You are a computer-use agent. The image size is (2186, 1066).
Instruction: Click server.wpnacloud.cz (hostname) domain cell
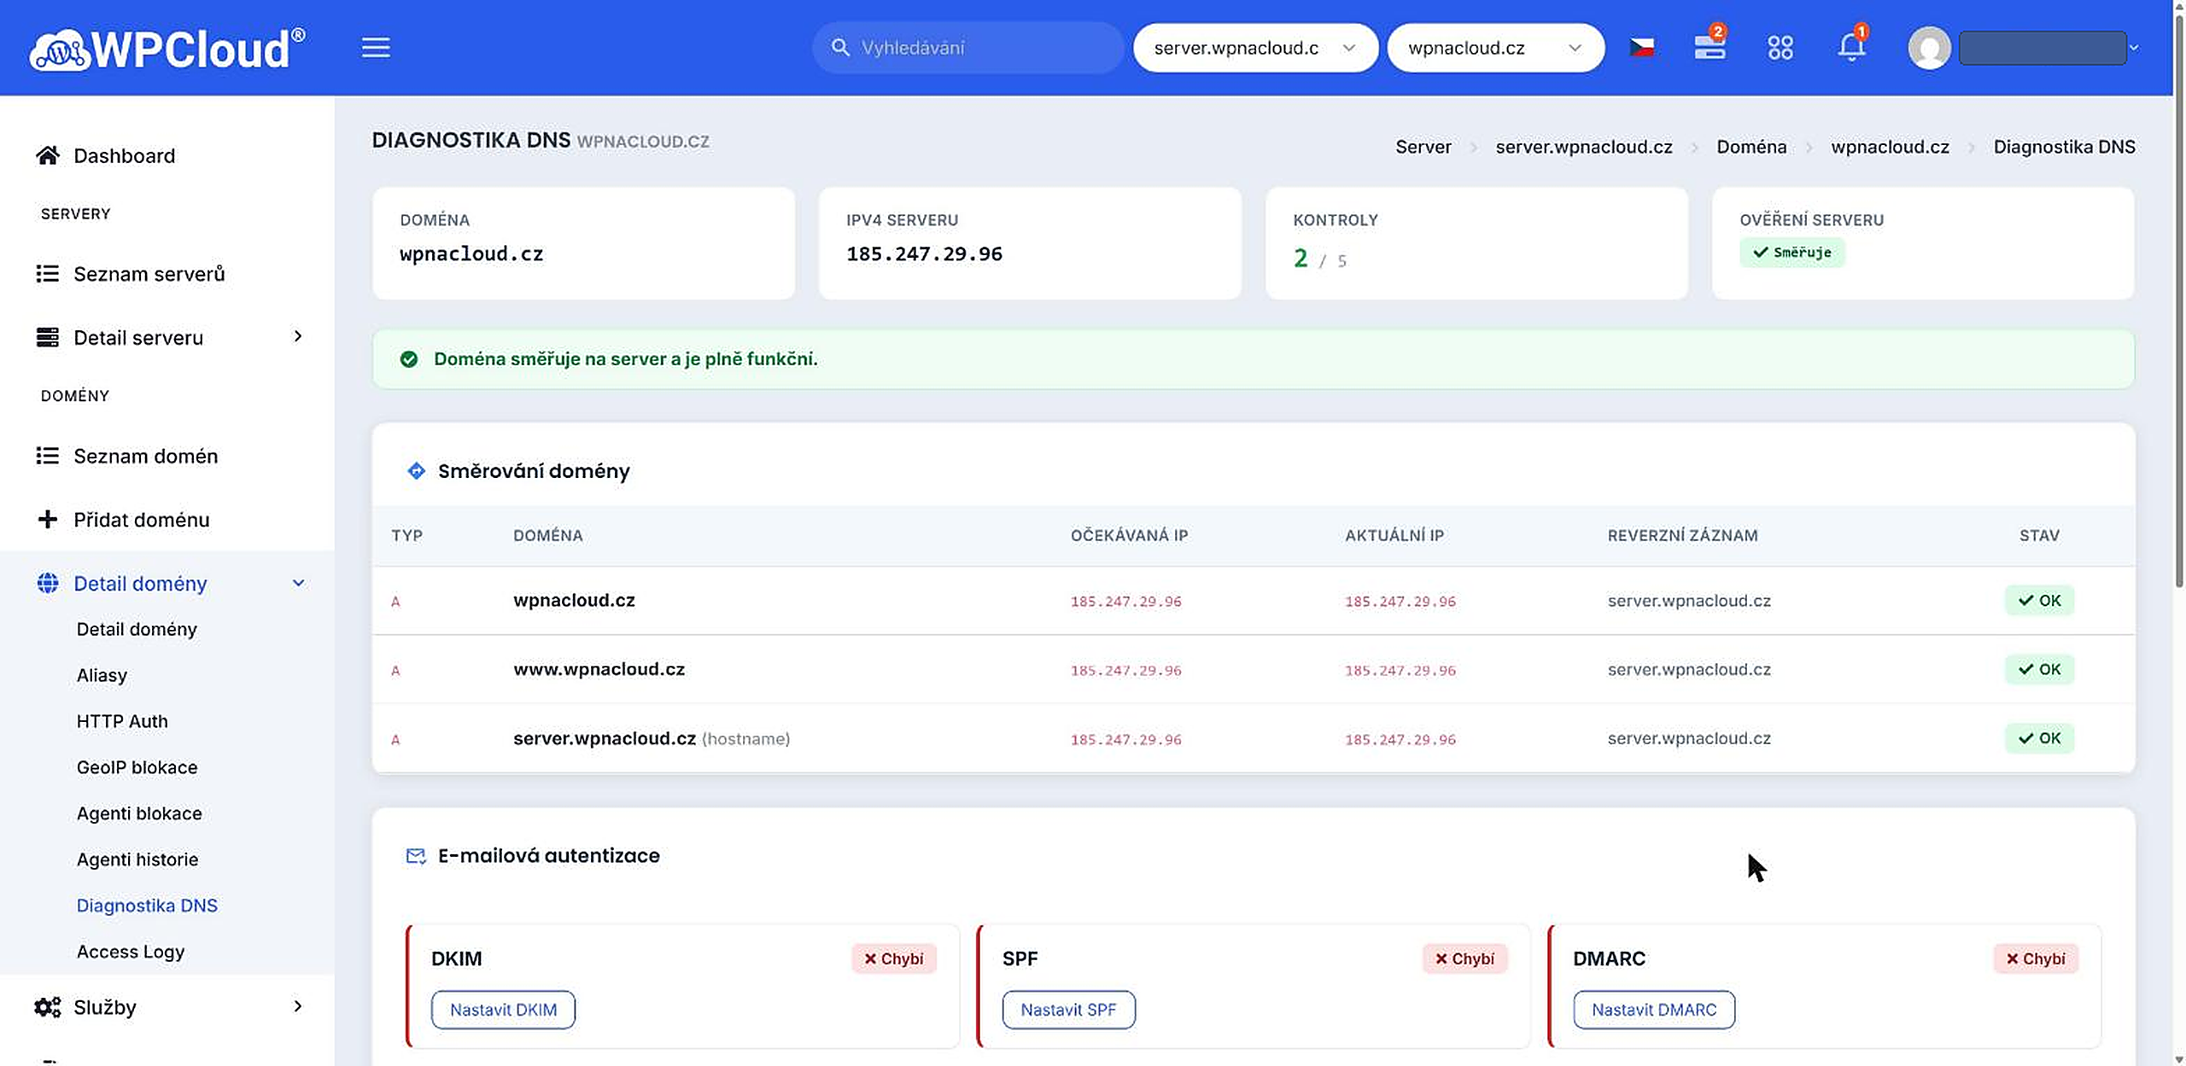pos(652,738)
